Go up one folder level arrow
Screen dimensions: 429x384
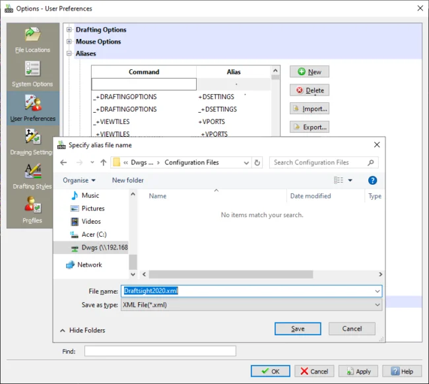[104, 162]
